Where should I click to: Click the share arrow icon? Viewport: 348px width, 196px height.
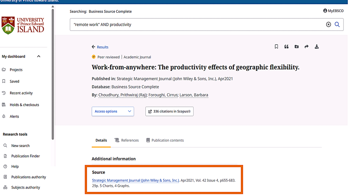pyautogui.click(x=307, y=47)
